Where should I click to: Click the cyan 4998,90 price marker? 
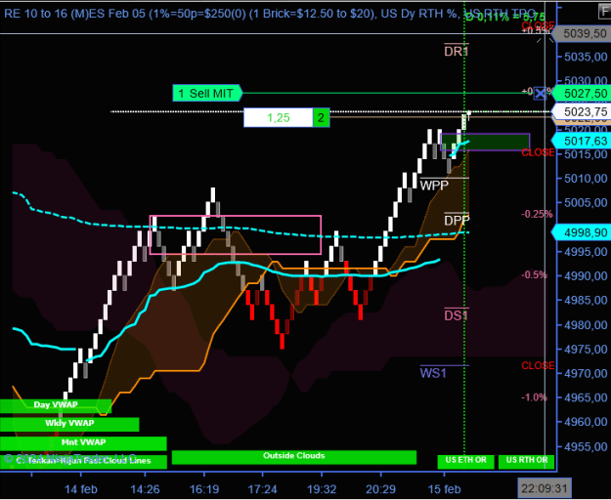pyautogui.click(x=581, y=232)
